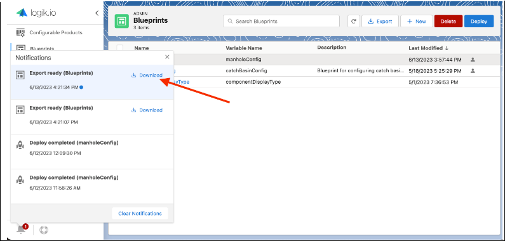Screen dimensions: 505x241
Task: Open the help lifebuoy icon
Action: (x=44, y=230)
